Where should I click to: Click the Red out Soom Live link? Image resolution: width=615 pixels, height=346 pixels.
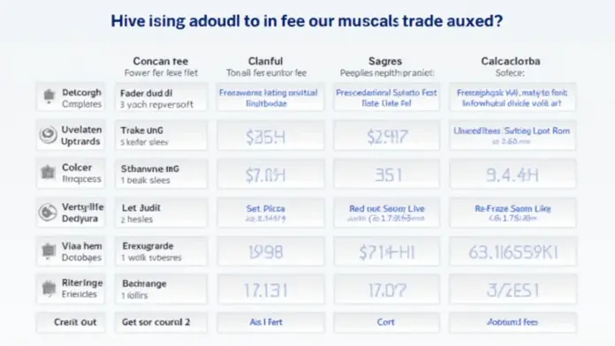tap(387, 208)
